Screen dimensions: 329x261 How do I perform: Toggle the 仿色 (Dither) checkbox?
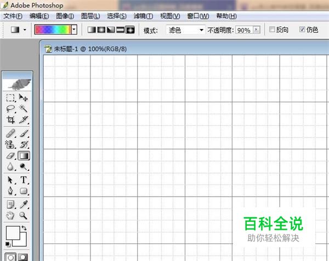coord(302,30)
